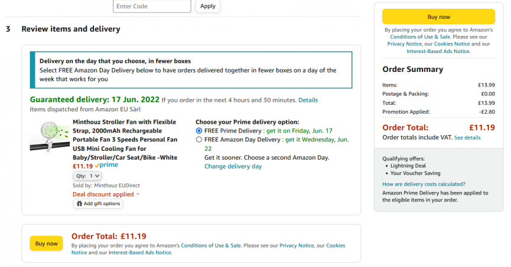Open Interest-Based Ads Notice in the order summary box
The height and width of the screenshot is (267, 511).
tap(438, 51)
